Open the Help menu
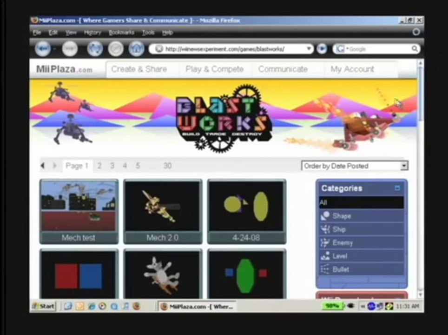Viewport: 448px width, 335px height. pyautogui.click(x=167, y=33)
